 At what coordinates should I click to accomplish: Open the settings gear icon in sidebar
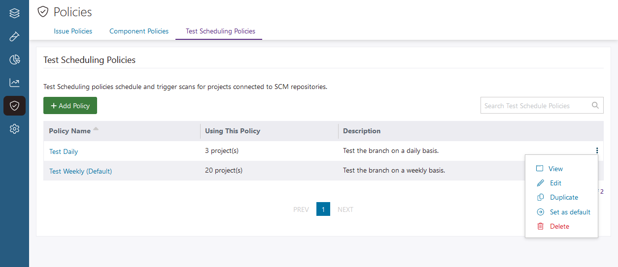(x=14, y=129)
